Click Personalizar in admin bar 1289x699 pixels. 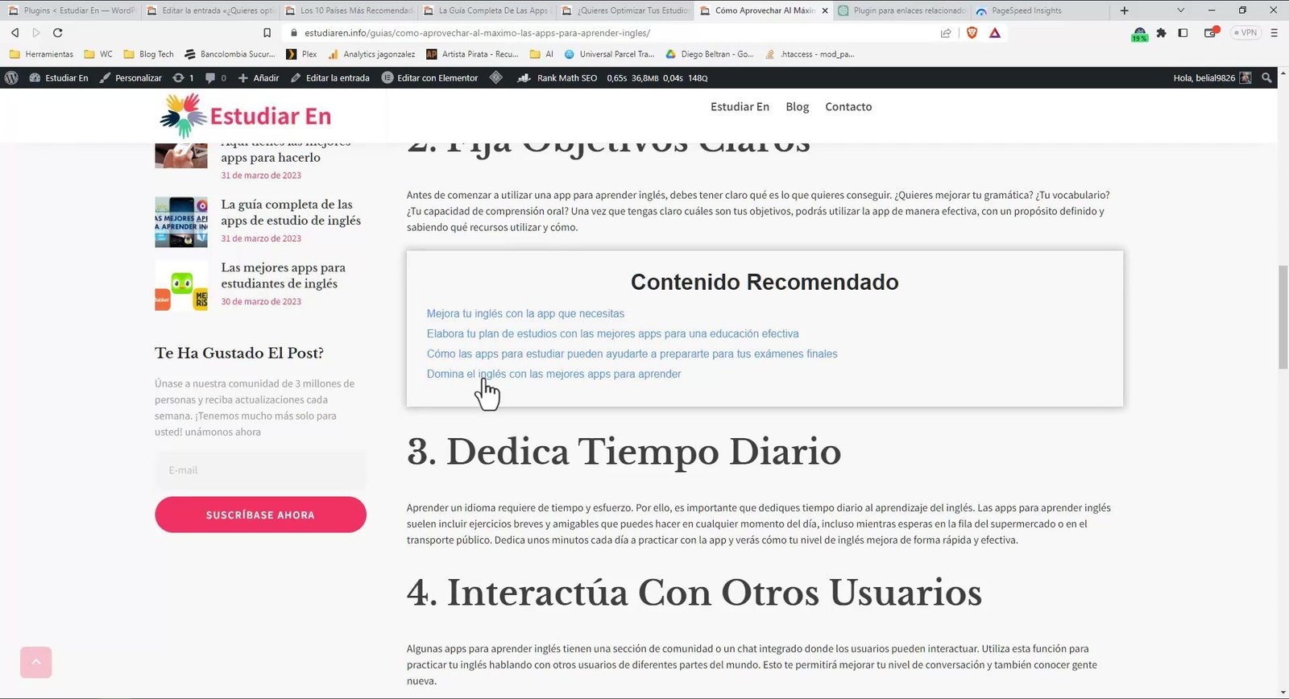(131, 78)
